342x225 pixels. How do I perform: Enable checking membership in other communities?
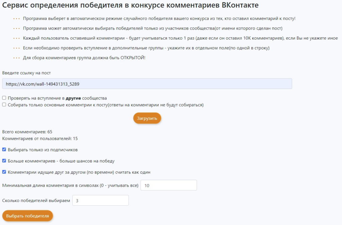click(4, 98)
